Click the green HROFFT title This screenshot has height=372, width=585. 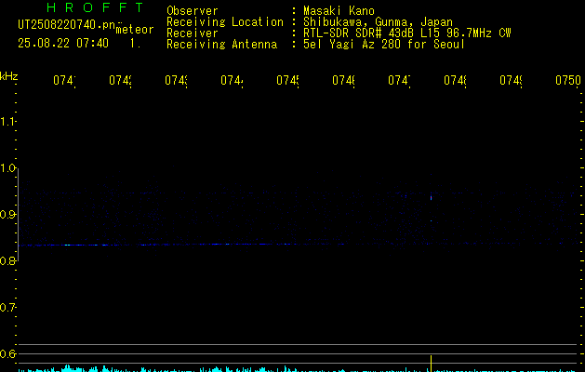point(95,7)
